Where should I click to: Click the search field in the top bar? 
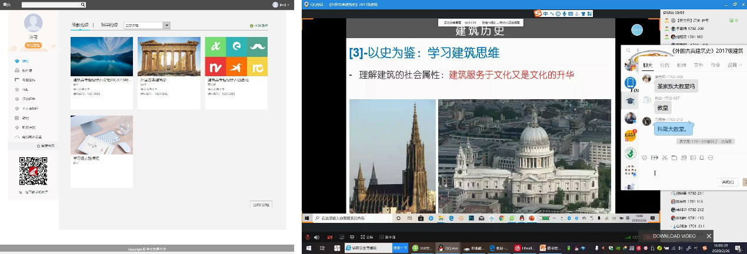51,4
